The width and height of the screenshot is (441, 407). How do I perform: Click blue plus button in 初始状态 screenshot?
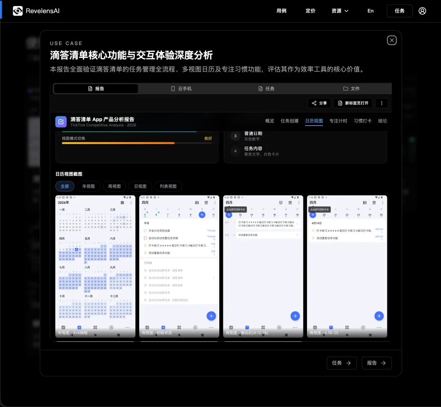tap(211, 316)
